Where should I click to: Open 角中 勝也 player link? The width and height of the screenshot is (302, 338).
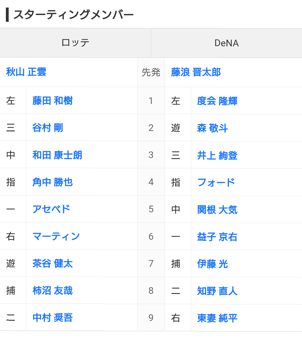53,182
